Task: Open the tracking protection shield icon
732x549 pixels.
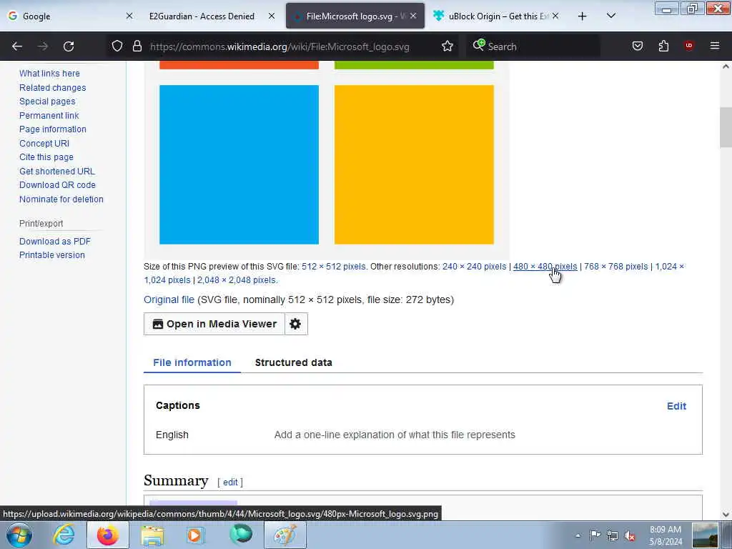Action: click(117, 46)
